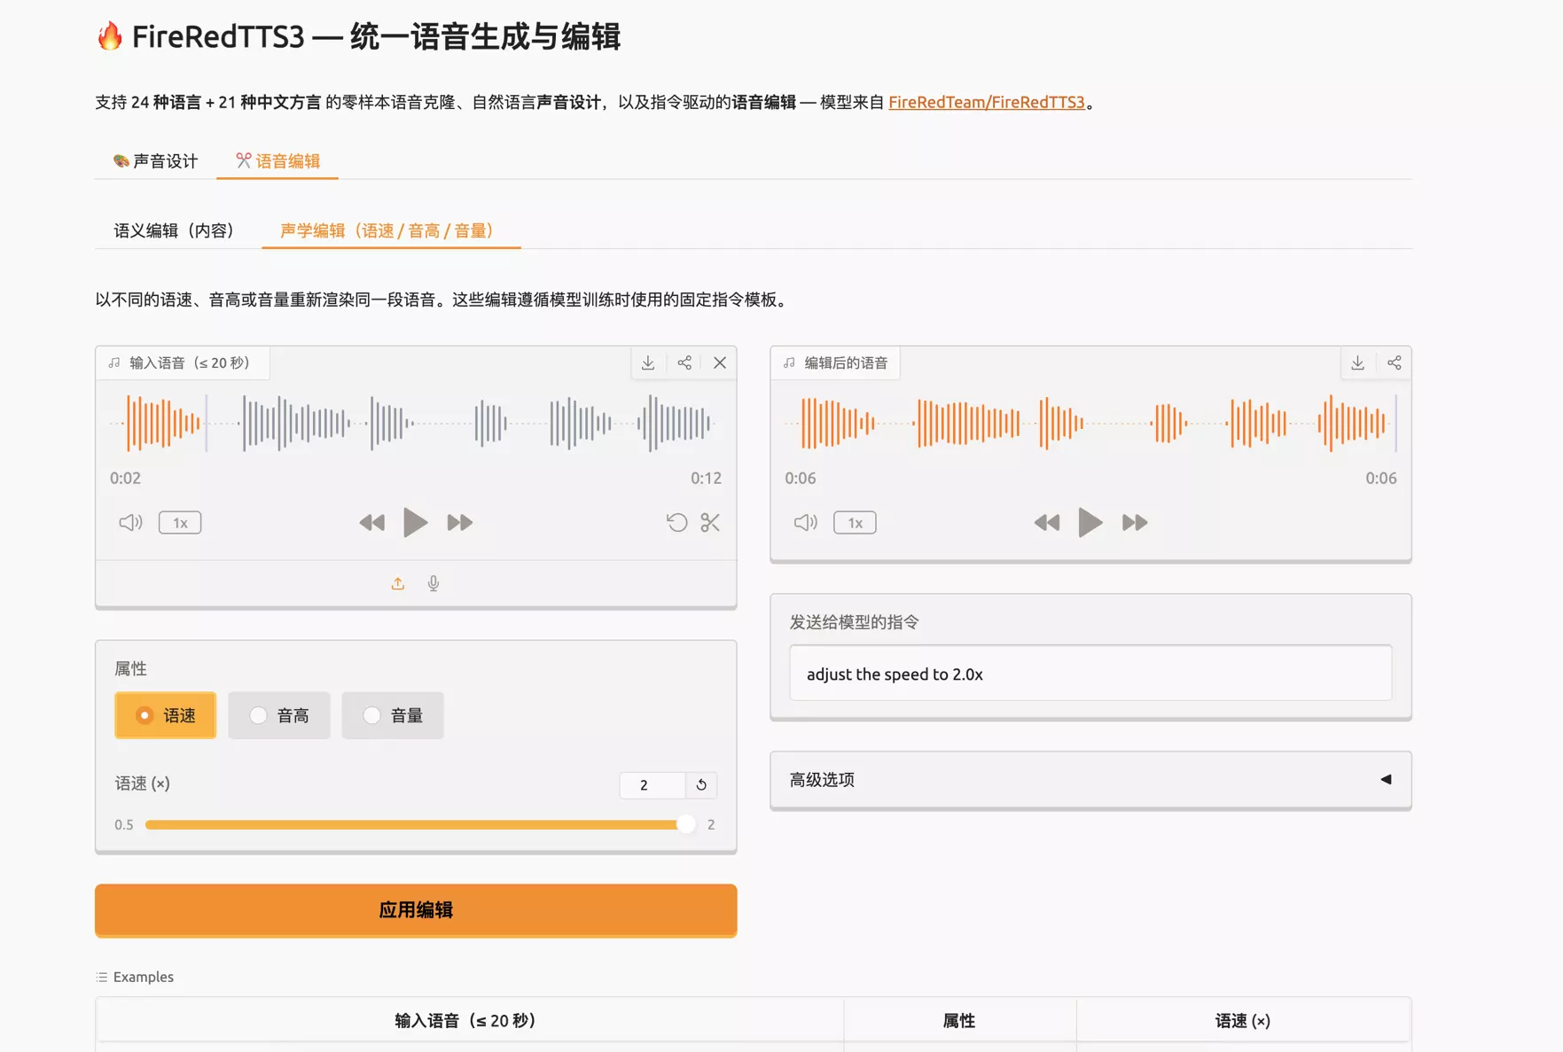Select the 音高 attribute radio
The width and height of the screenshot is (1563, 1052).
click(x=279, y=715)
